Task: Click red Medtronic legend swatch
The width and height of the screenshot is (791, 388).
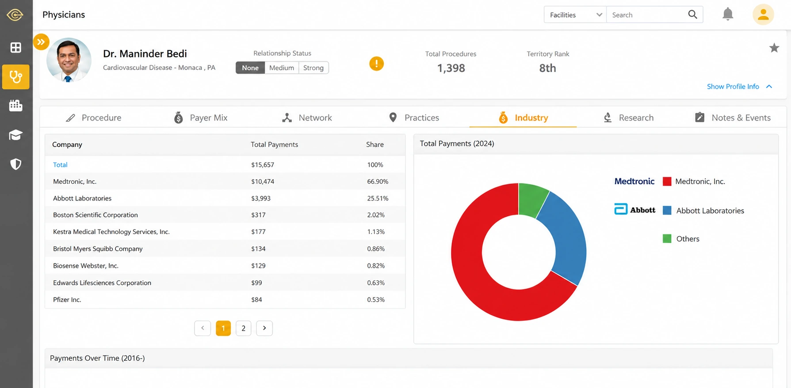Action: coord(667,181)
